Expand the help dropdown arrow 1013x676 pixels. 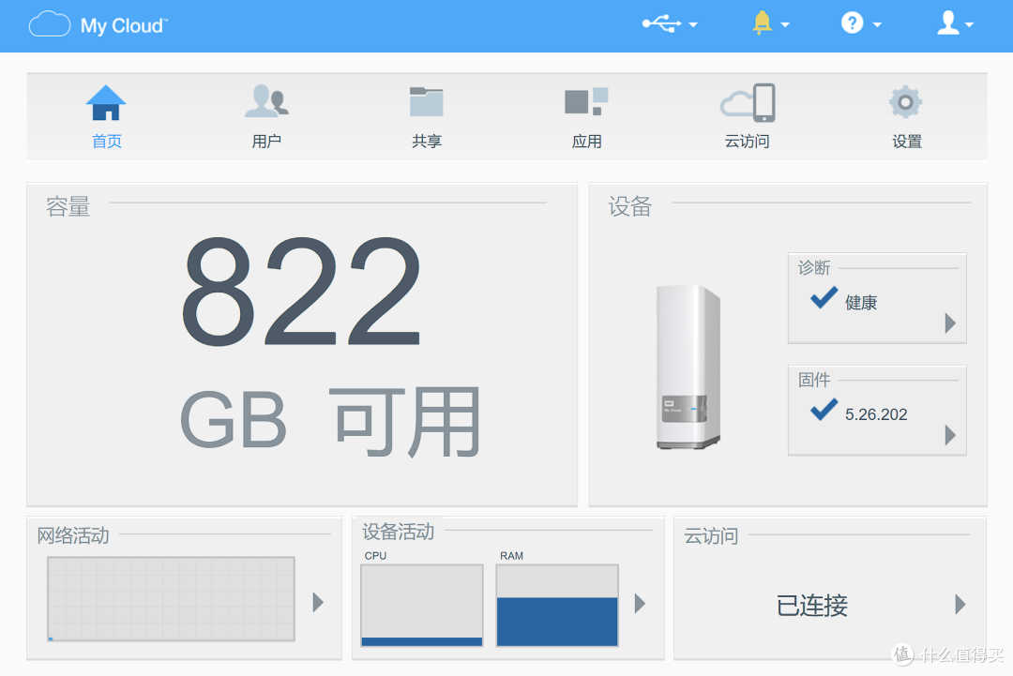tap(877, 25)
